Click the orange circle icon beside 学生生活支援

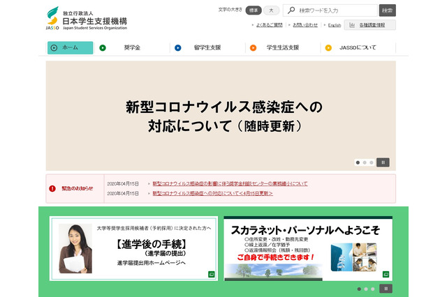tap(253, 48)
